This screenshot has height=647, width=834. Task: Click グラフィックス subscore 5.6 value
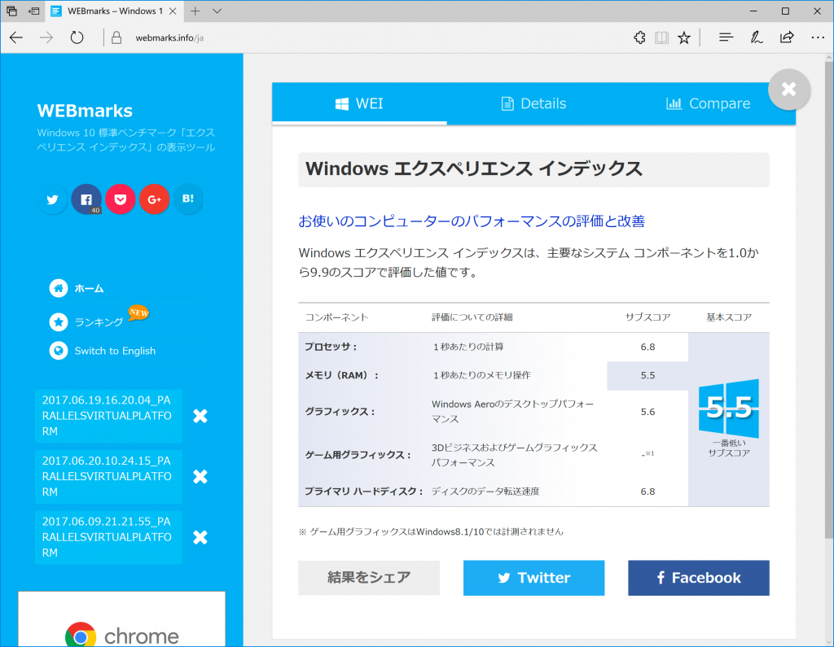(647, 412)
